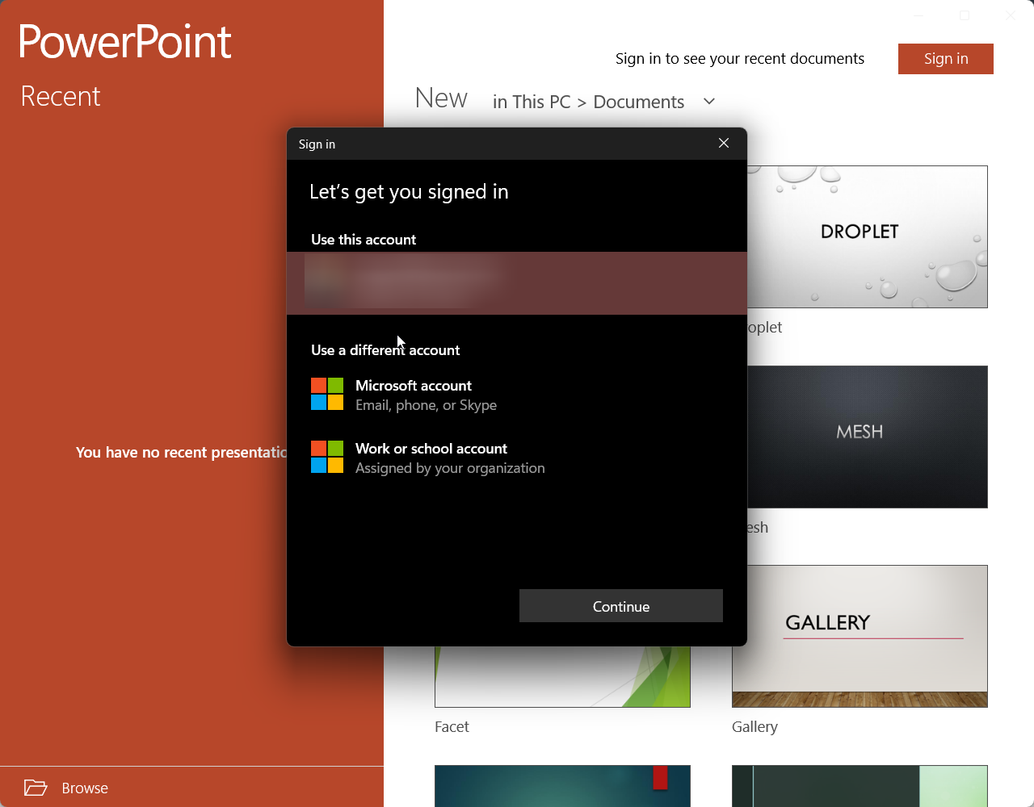This screenshot has height=807, width=1034.
Task: Click the Browse label
Action: tap(85, 788)
